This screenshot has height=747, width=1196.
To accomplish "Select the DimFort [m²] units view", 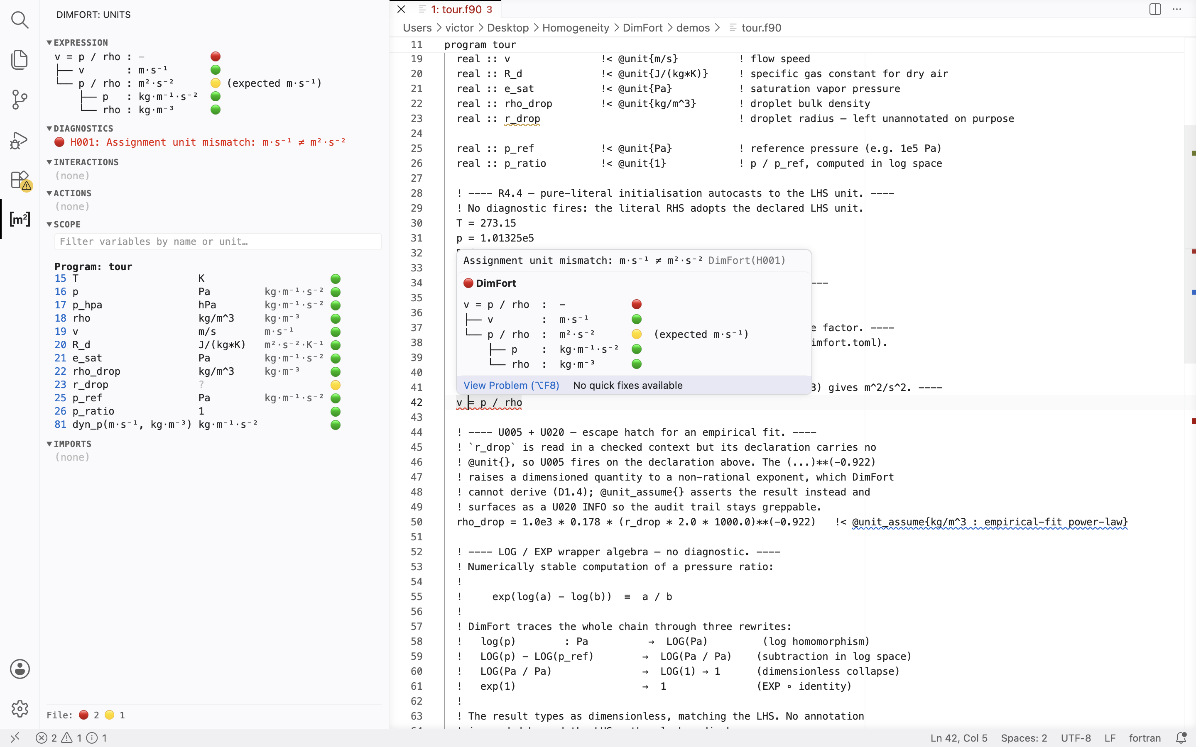I will (20, 219).
